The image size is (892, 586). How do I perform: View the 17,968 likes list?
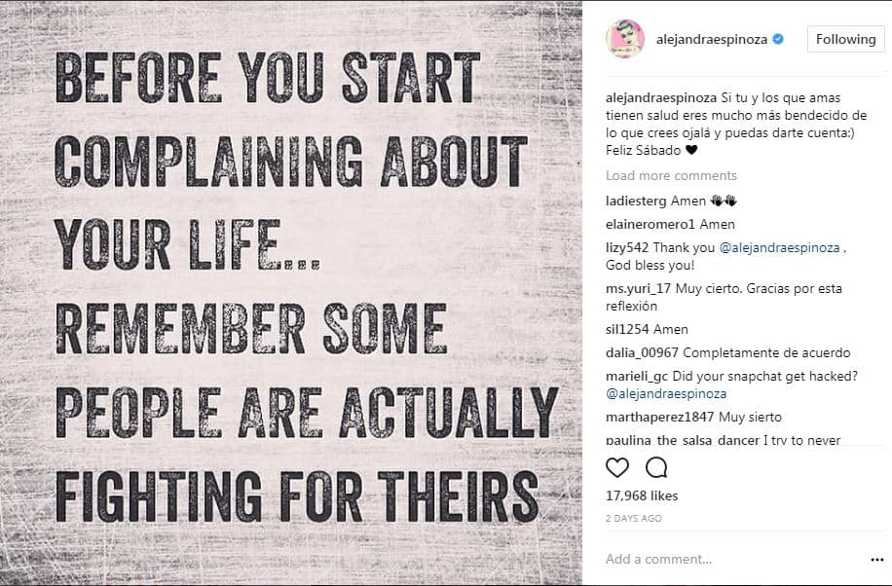point(642,496)
